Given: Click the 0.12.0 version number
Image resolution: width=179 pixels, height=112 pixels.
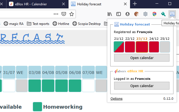Looking at the screenshot, I should point(168,99).
